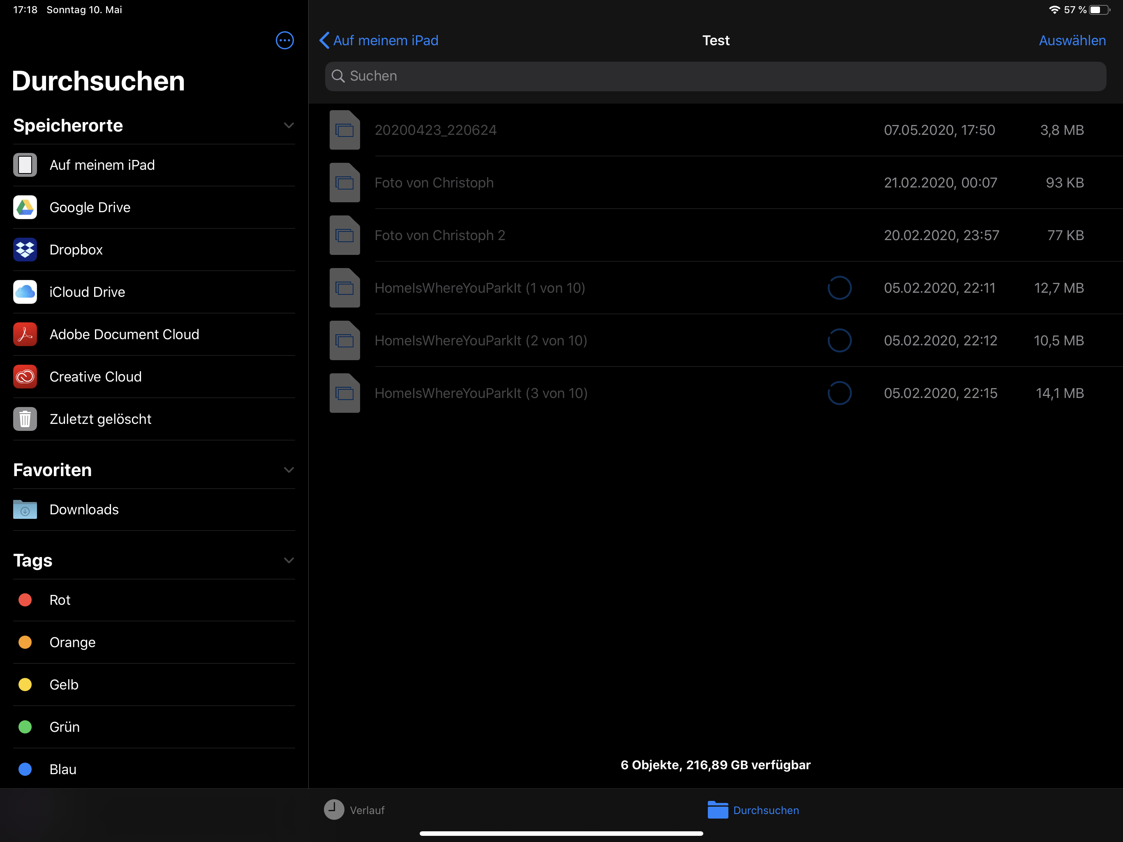This screenshot has height=842, width=1123.
Task: Open file Foto von Christoph 2
Action: point(439,235)
